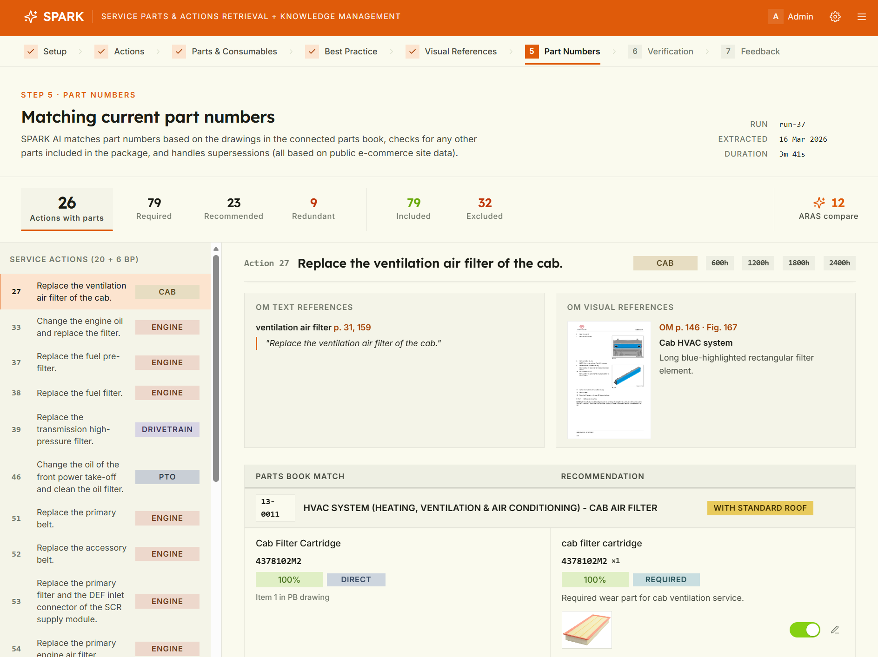
Task: Go to the Actions step
Action: (120, 52)
